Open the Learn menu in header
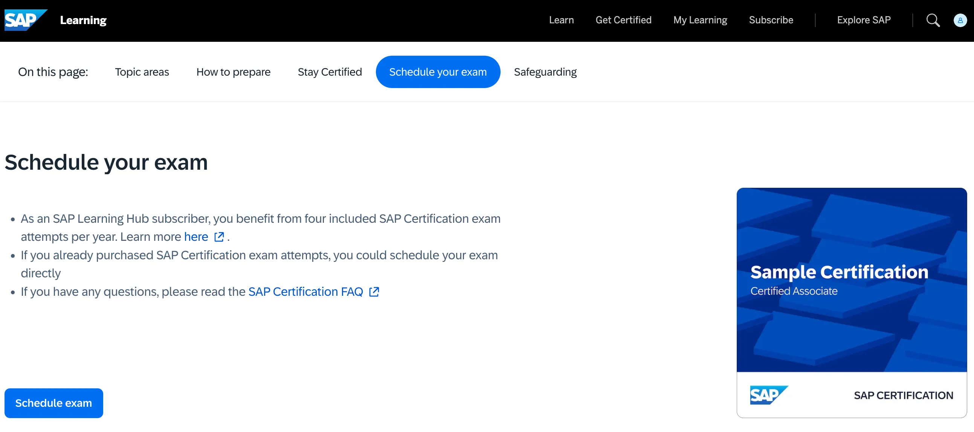The image size is (974, 432). click(561, 20)
